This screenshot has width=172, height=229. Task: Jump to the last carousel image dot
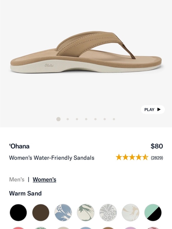pyautogui.click(x=114, y=119)
